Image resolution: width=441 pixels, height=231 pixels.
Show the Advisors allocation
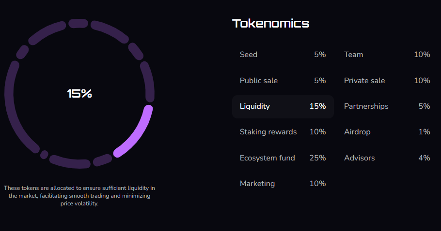pos(387,158)
